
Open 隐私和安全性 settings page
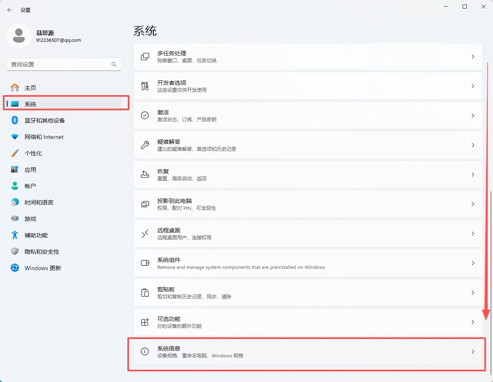pos(42,252)
